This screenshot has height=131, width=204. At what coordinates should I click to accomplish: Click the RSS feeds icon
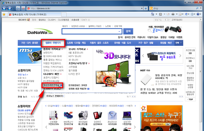pyautogui.click(x=161, y=14)
